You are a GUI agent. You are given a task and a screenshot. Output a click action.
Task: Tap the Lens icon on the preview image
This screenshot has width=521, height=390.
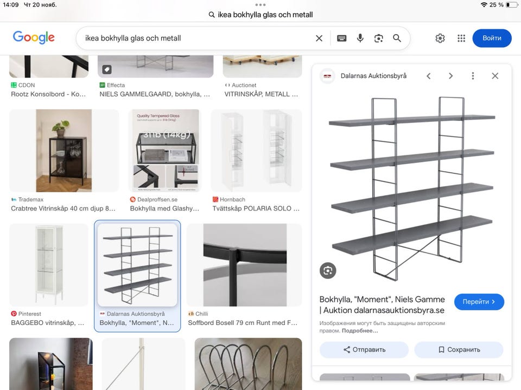click(328, 271)
